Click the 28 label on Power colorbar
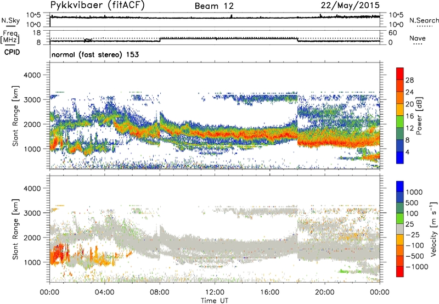Viewport: 439px width, 304px height. coord(409,80)
